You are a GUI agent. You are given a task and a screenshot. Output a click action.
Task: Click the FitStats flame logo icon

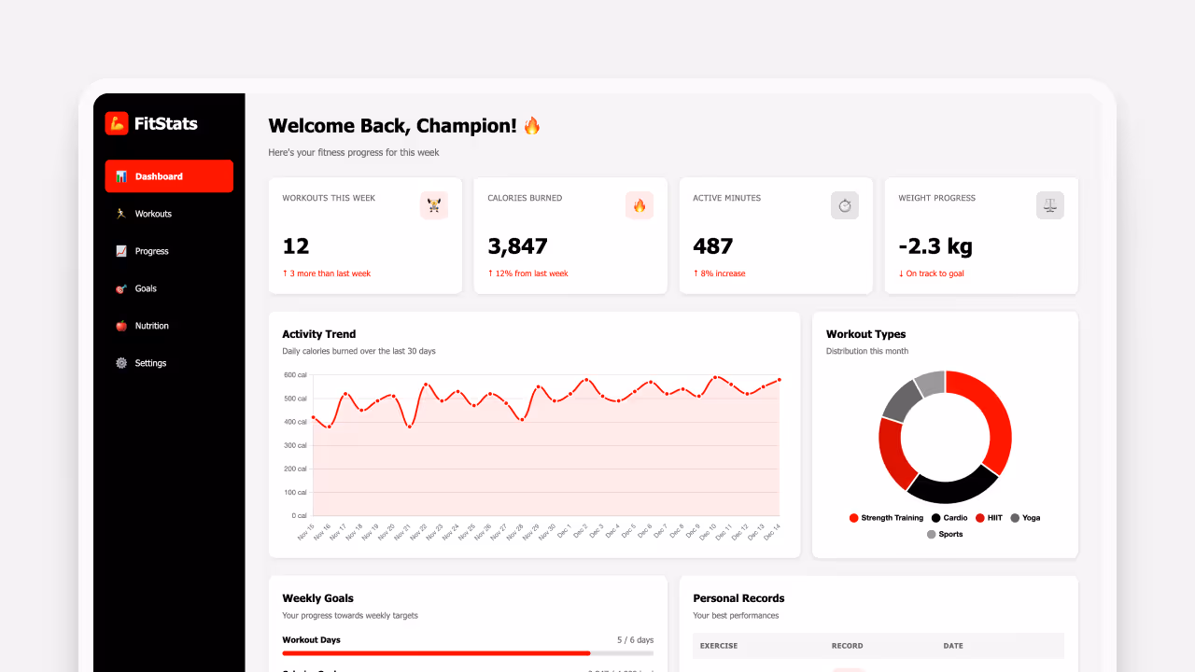pos(117,123)
